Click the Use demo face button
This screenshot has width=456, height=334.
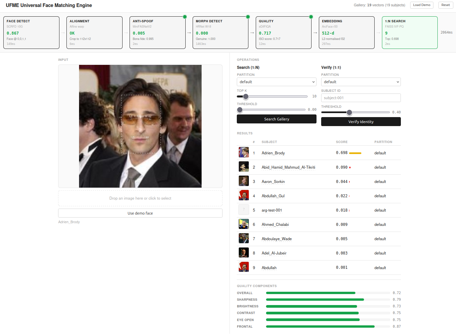(140, 213)
